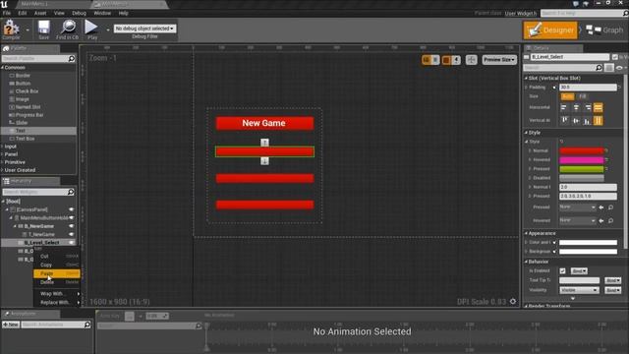This screenshot has width=629, height=354.
Task: Toggle visibility of B_NewGame row
Action: (x=72, y=226)
